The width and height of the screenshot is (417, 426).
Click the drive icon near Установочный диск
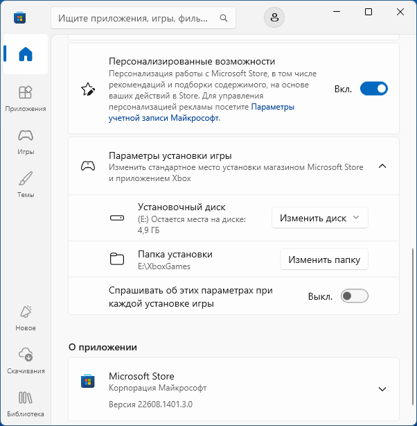click(x=117, y=218)
